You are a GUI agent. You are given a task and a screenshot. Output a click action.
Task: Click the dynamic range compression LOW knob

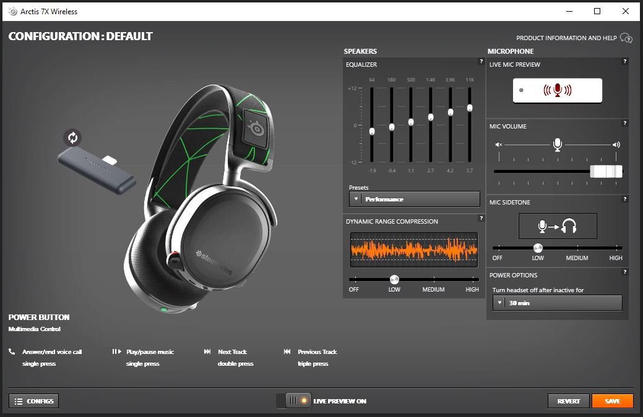click(394, 279)
